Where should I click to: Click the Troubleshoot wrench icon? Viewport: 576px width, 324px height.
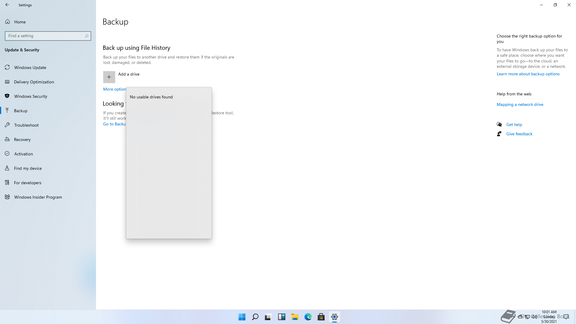[x=7, y=125]
